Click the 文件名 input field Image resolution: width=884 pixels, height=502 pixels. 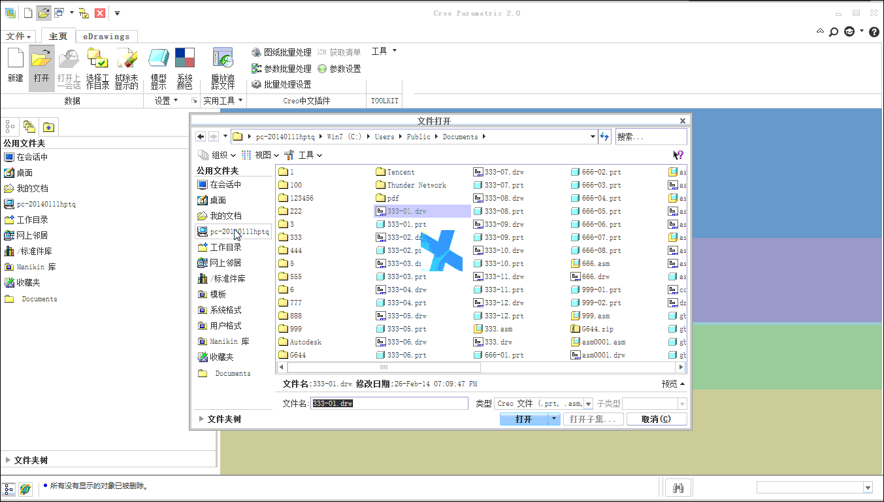point(389,403)
